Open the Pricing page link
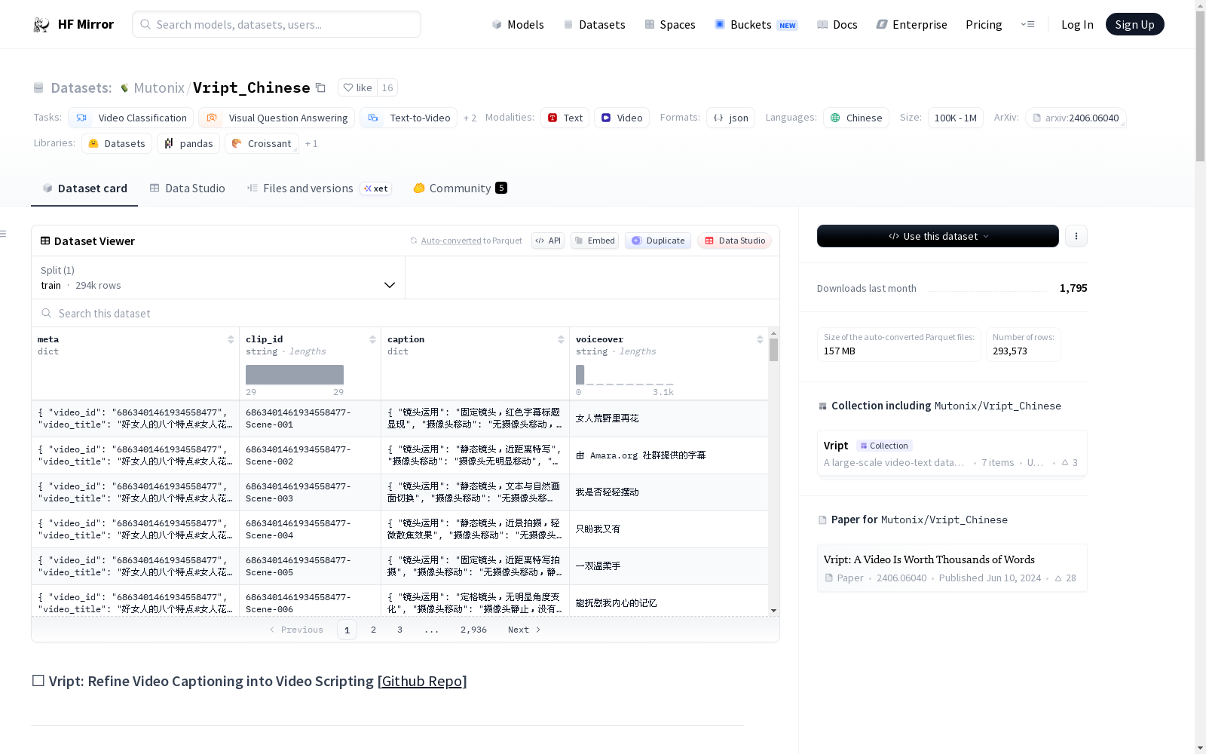The width and height of the screenshot is (1206, 754). (x=984, y=25)
